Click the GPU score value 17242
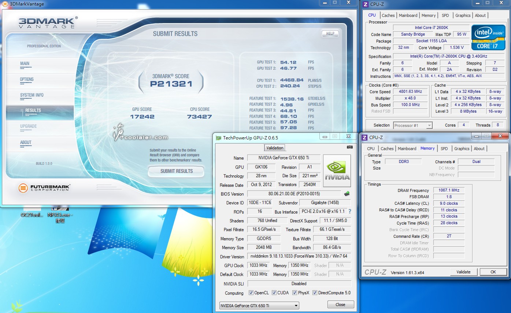The width and height of the screenshot is (511, 313). [142, 117]
